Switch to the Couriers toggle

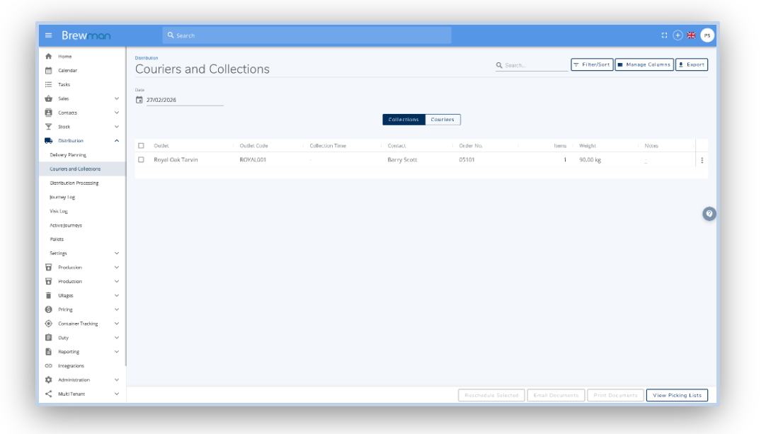pos(442,120)
